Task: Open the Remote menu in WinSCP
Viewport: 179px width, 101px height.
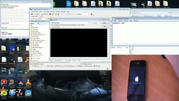Action: tap(63, 12)
